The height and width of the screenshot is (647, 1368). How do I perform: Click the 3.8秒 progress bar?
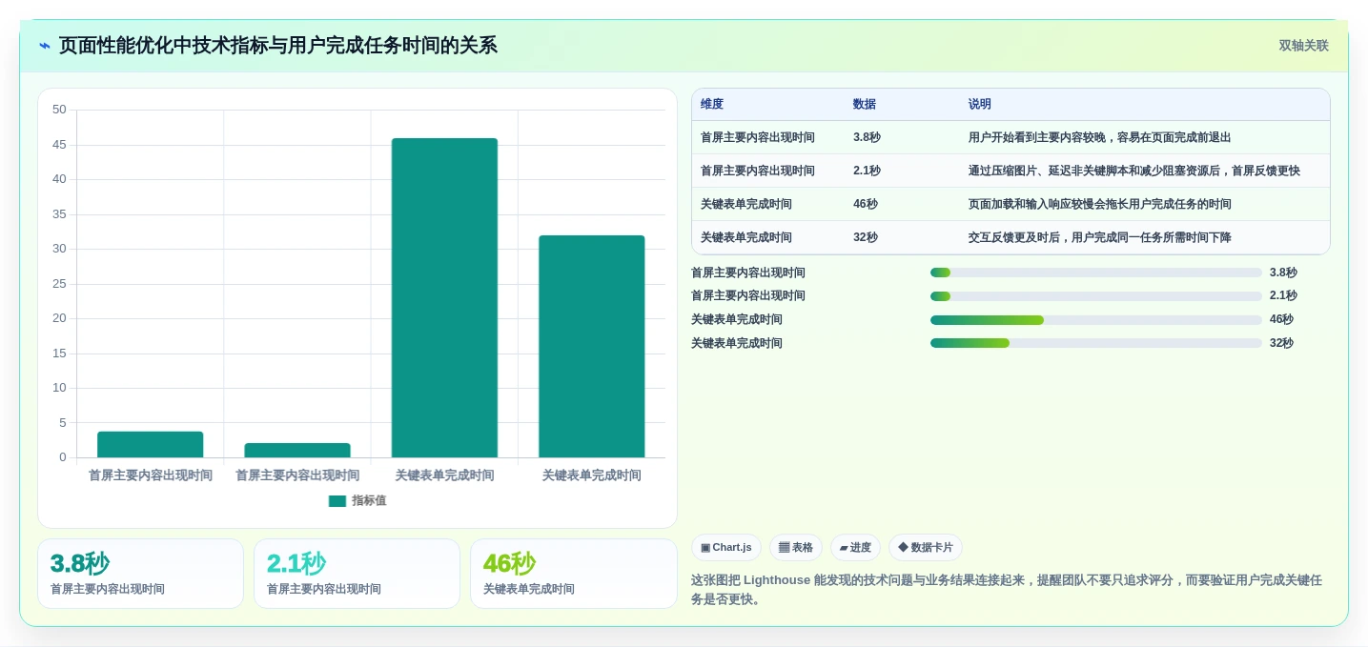coord(1096,273)
